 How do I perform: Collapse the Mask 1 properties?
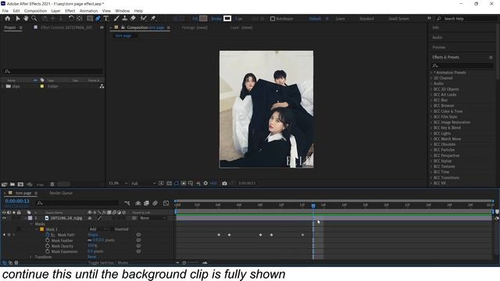(x=37, y=229)
